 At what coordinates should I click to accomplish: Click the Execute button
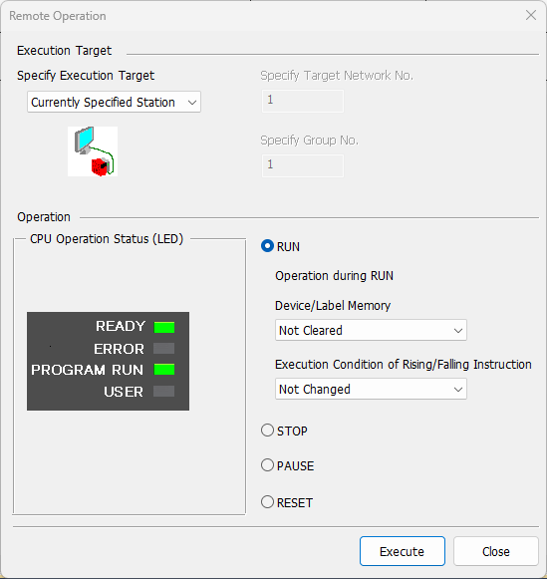pyautogui.click(x=403, y=551)
